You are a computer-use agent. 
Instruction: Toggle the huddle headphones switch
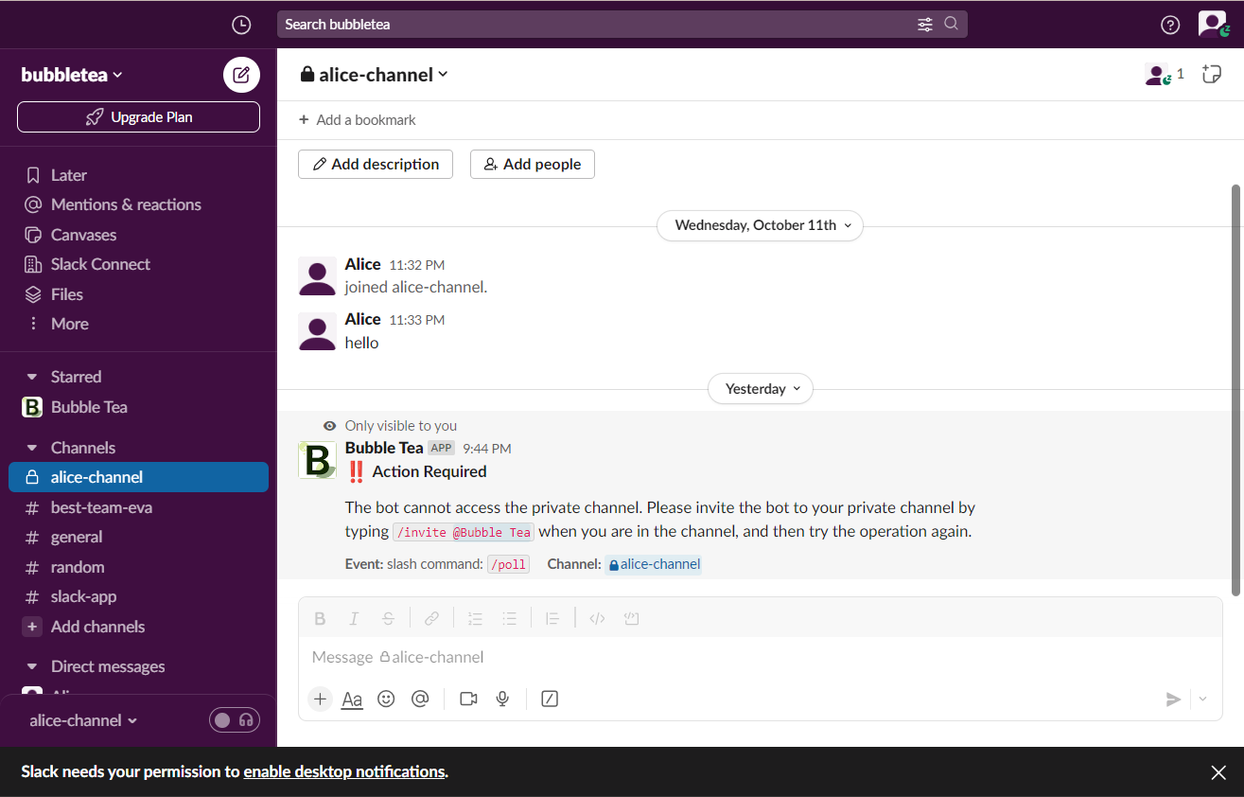[x=234, y=720]
